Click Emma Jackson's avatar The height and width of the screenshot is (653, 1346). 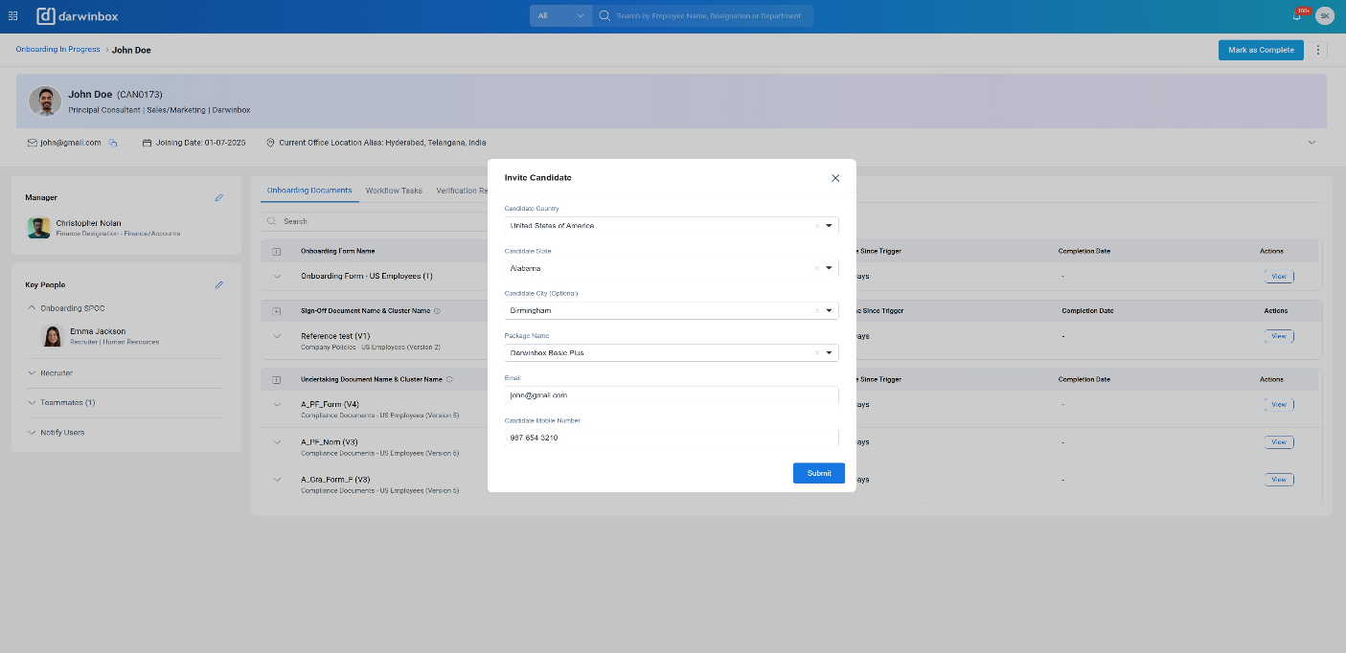(x=53, y=336)
